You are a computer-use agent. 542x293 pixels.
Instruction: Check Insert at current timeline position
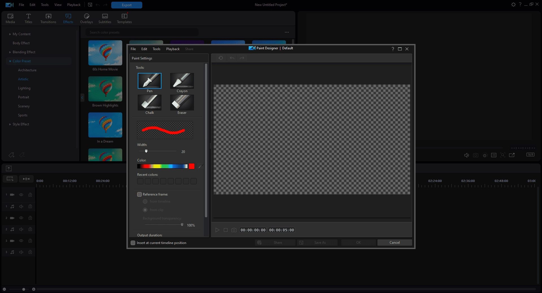pyautogui.click(x=133, y=243)
